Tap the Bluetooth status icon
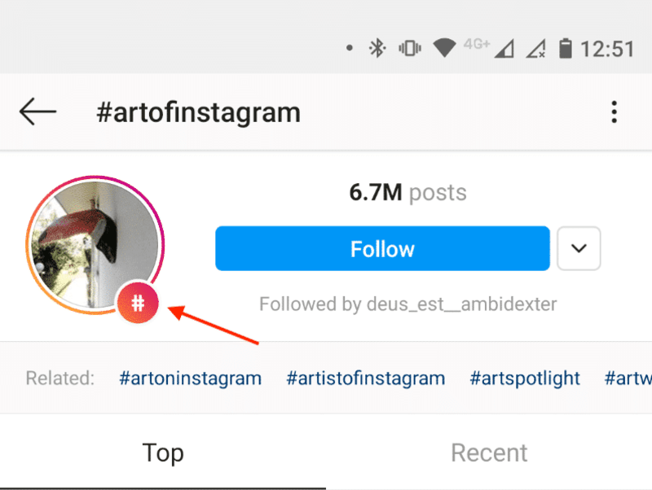Screen dimensions: 652x490 click(377, 49)
